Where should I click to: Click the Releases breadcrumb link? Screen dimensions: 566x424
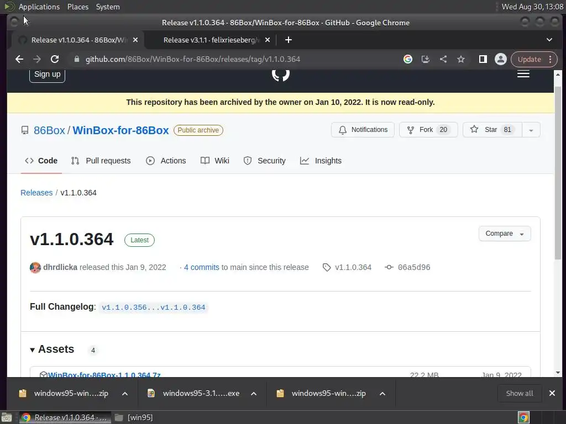click(36, 193)
